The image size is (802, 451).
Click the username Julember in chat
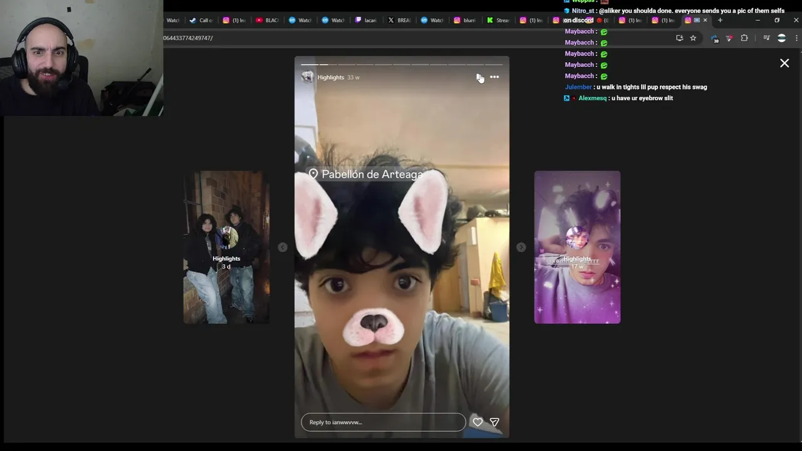[578, 87]
